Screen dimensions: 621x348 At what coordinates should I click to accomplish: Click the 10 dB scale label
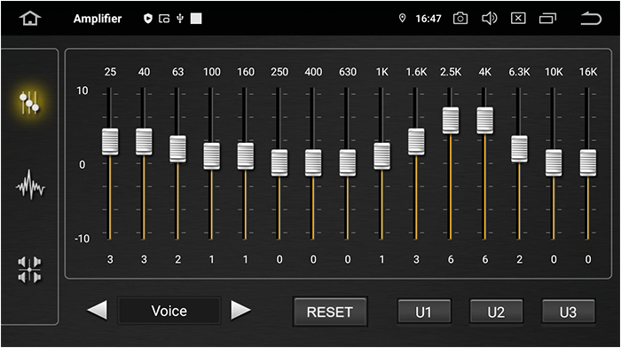[x=82, y=91]
